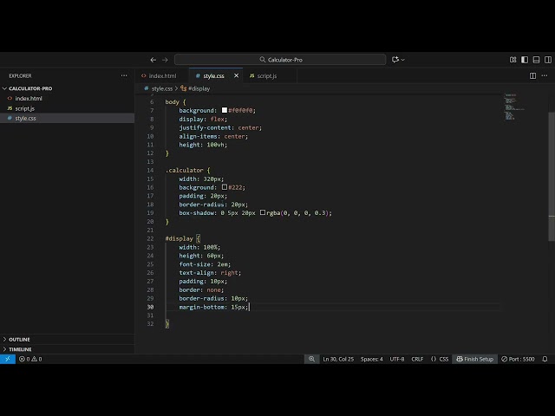Click text-align: right value

[229, 273]
